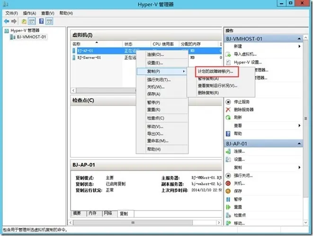This screenshot has width=313, height=236.
Task: Click the 移动 move icon in actions
Action: click(x=228, y=223)
